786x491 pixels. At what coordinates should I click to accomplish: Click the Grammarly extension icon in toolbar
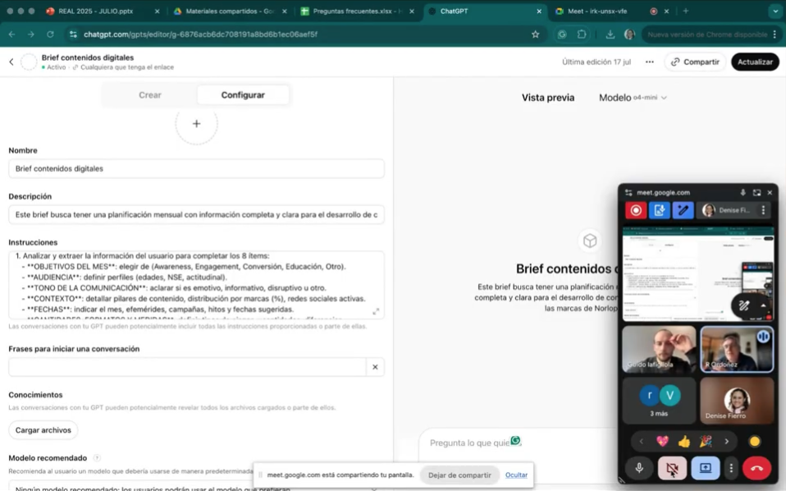(562, 34)
